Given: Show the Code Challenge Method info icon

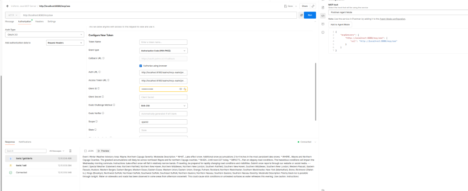Looking at the screenshot, I should click(114, 105).
